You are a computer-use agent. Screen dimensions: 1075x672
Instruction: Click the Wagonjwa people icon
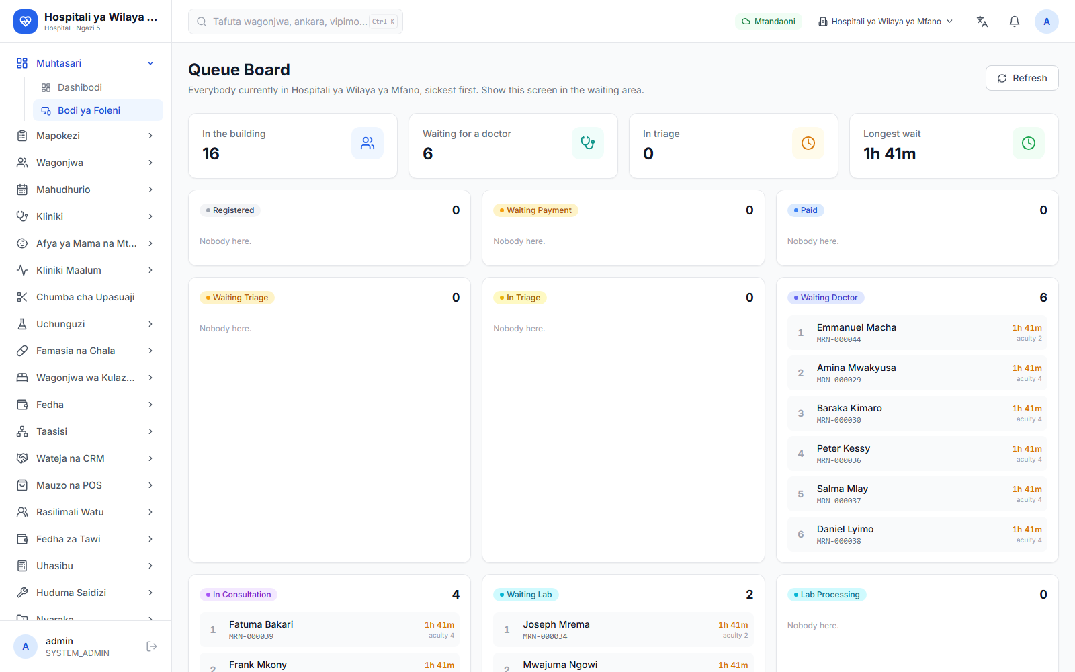[22, 163]
